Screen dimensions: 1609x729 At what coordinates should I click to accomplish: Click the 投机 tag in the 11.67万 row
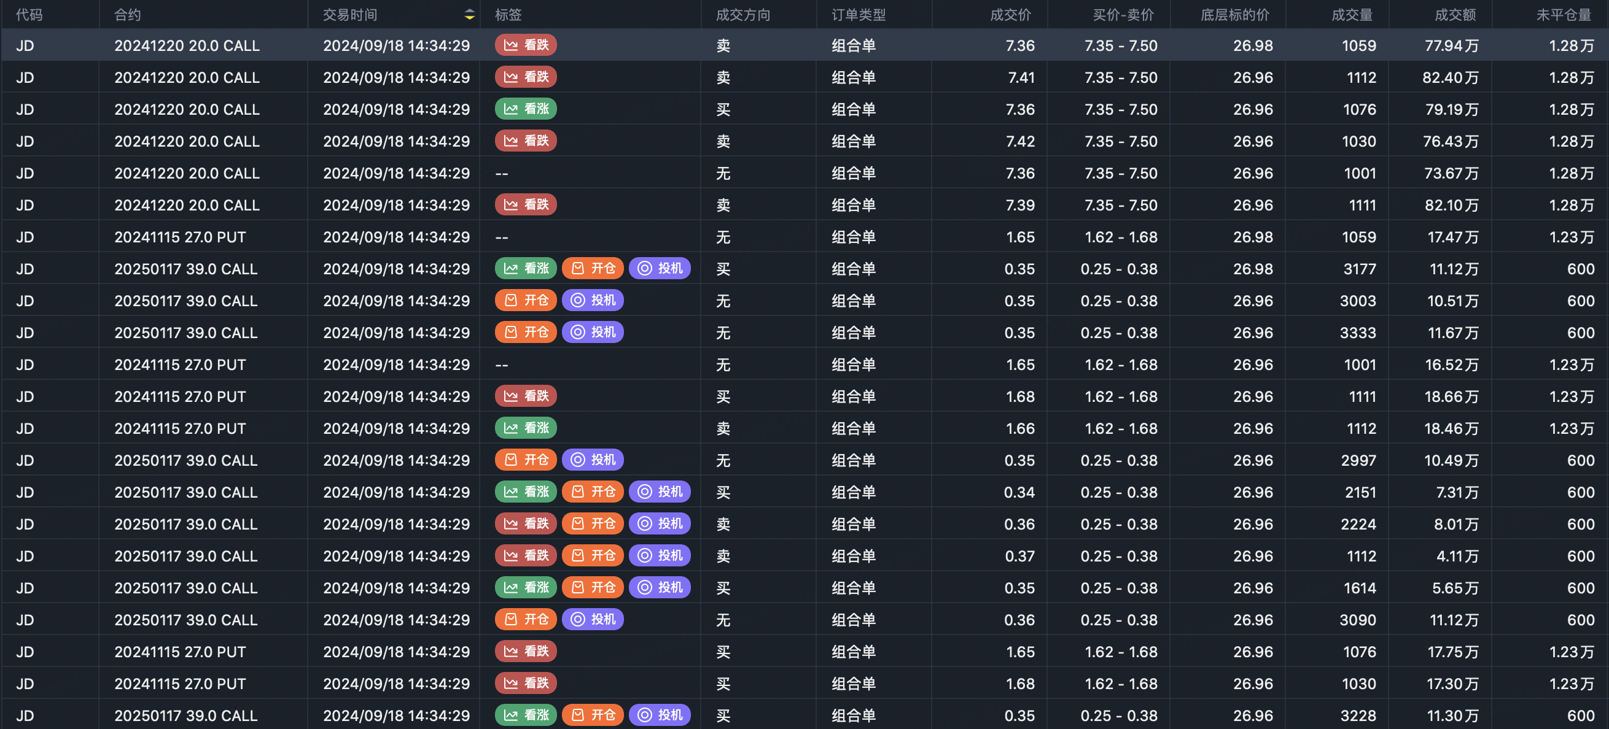593,332
